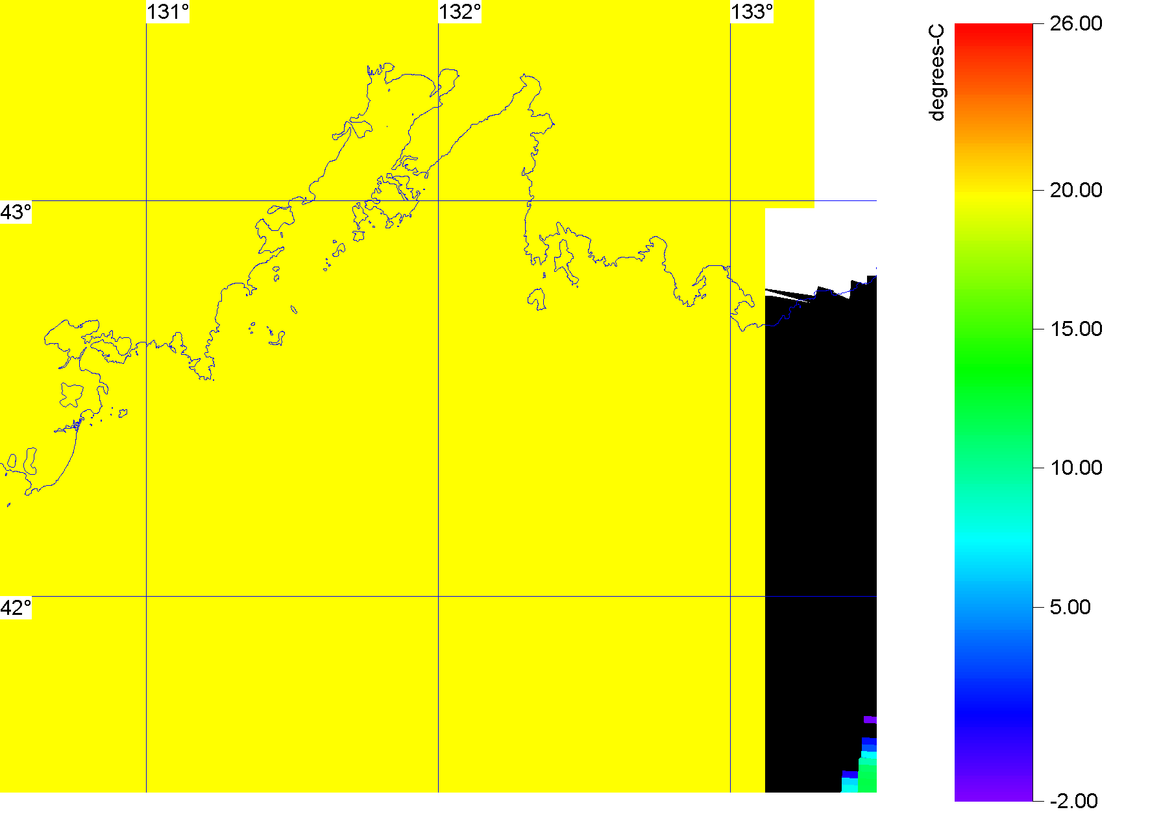Image resolution: width=1161 pixels, height=825 pixels.
Task: Click the 132° longitude label
Action: (x=460, y=12)
